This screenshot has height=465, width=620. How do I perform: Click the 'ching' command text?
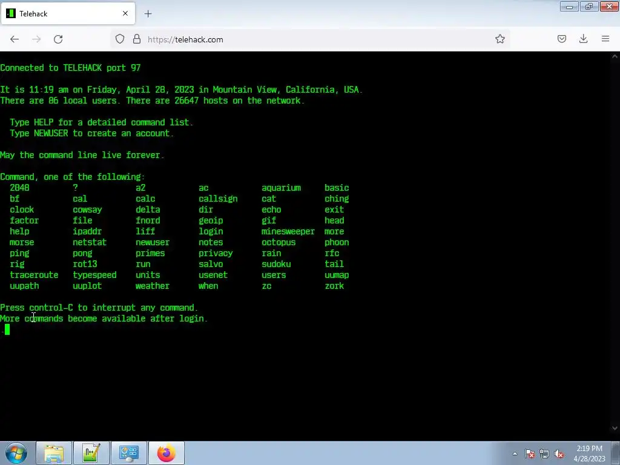(x=337, y=199)
